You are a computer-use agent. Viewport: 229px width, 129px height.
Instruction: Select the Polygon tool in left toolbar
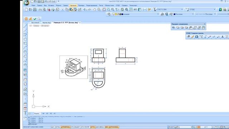(25, 39)
